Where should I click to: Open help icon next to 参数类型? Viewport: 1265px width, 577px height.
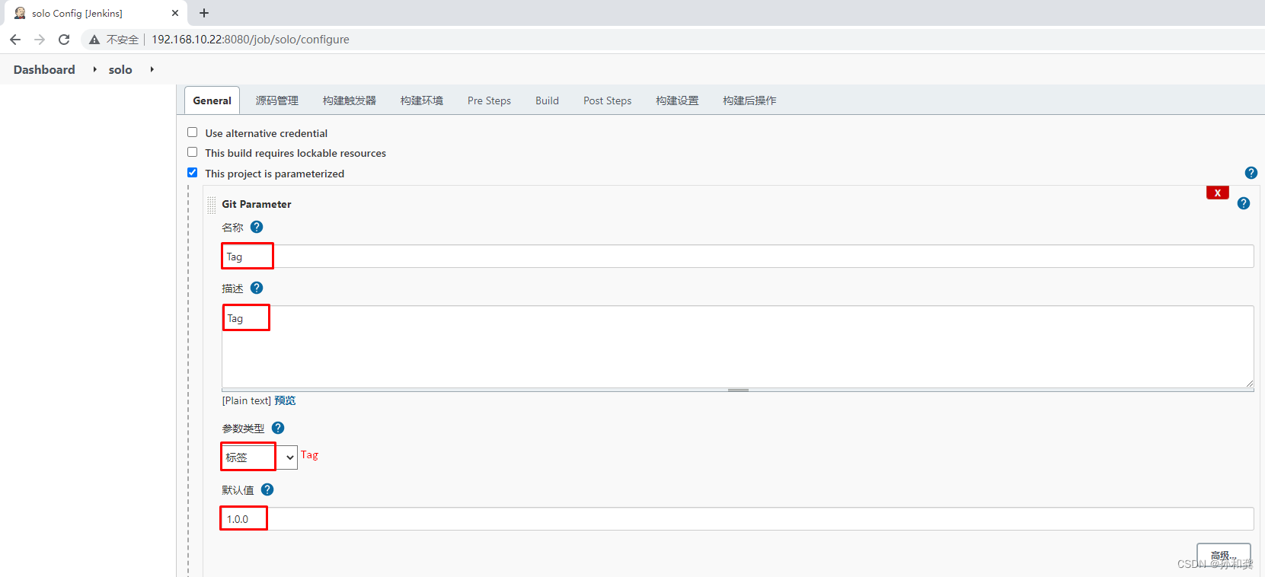click(278, 428)
